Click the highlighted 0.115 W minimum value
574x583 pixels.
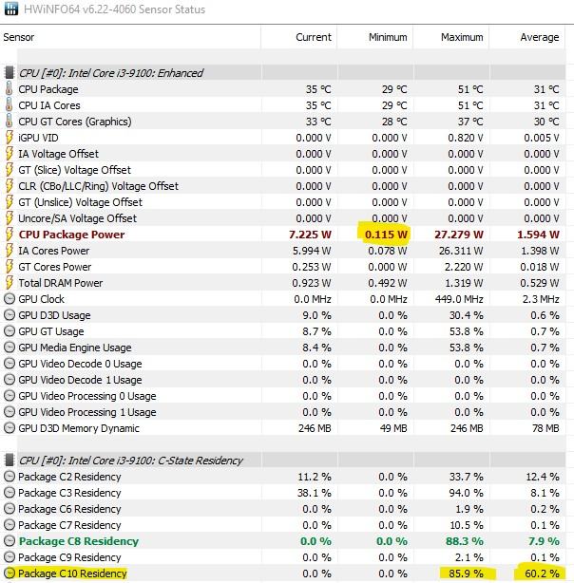387,235
